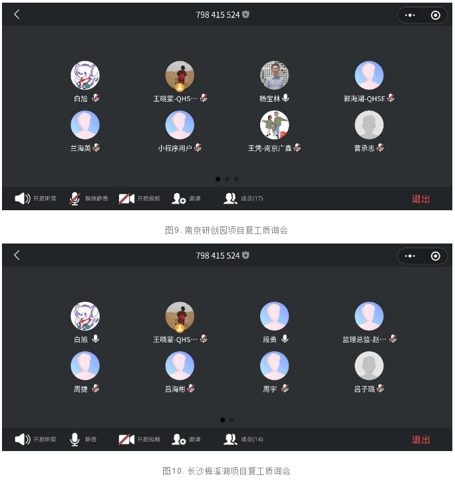Screen dimensions: 455x481
Task: Click the red exit button in the top meeting
Action: pos(420,199)
